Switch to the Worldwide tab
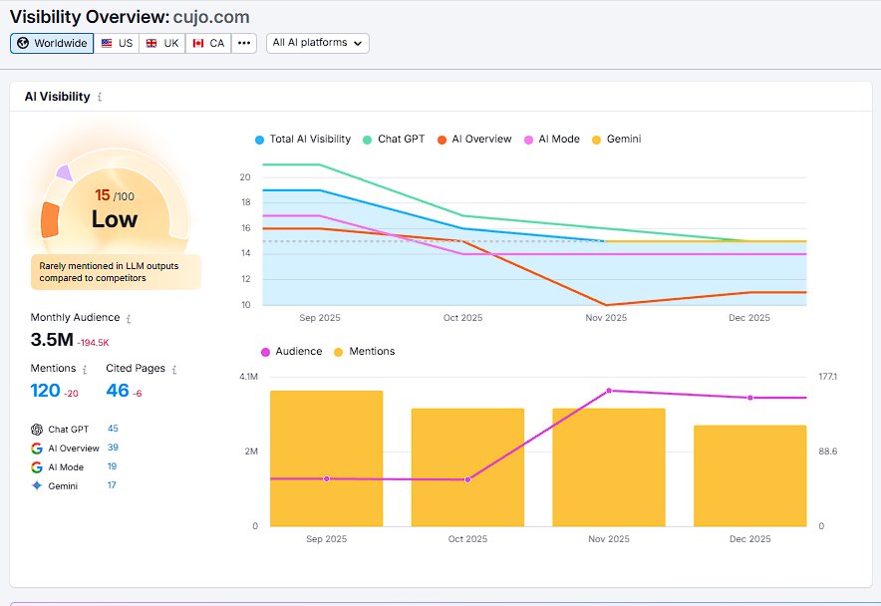The height and width of the screenshot is (606, 881). (51, 43)
